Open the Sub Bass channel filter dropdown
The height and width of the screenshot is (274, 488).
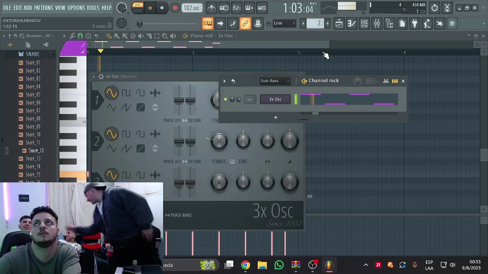coord(274,81)
